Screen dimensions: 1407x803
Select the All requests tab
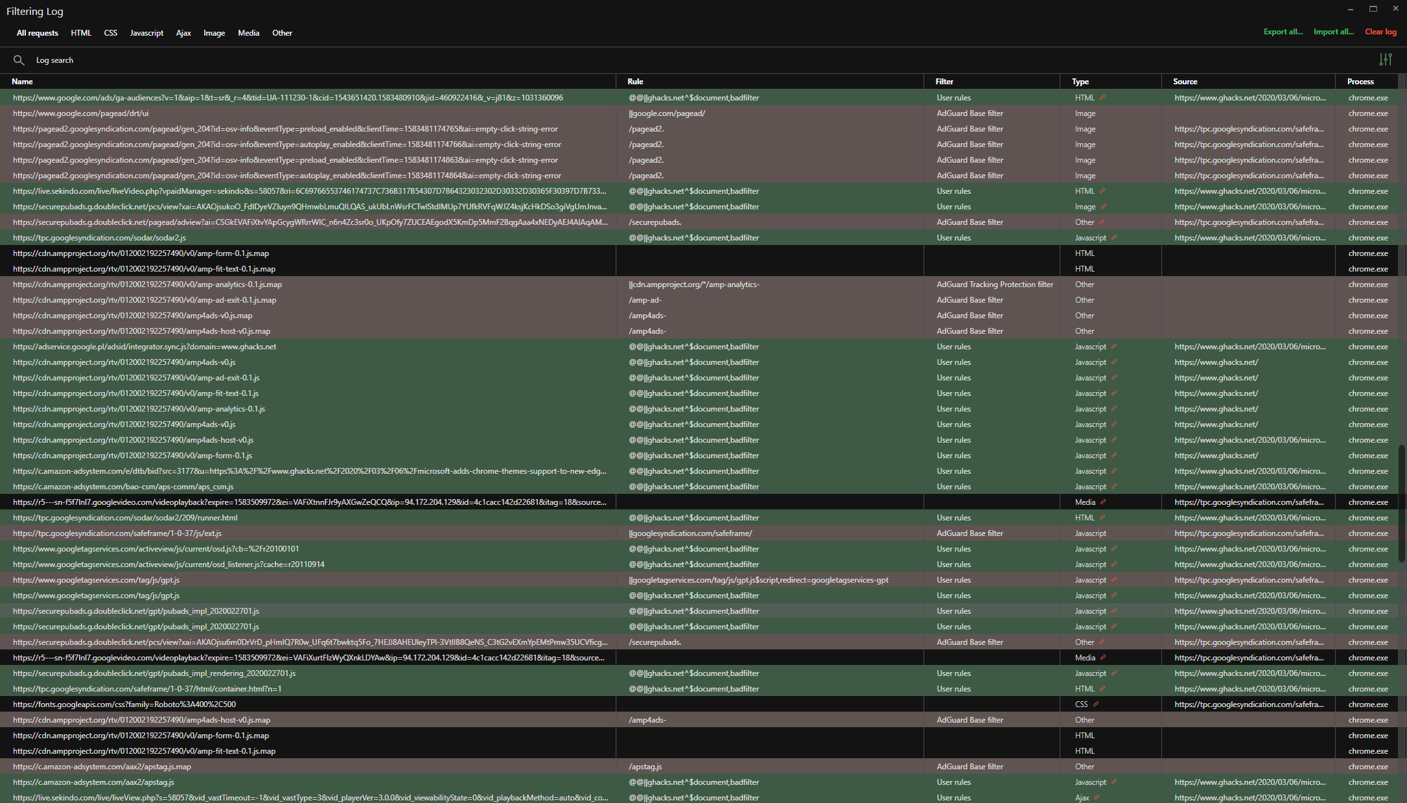point(37,32)
